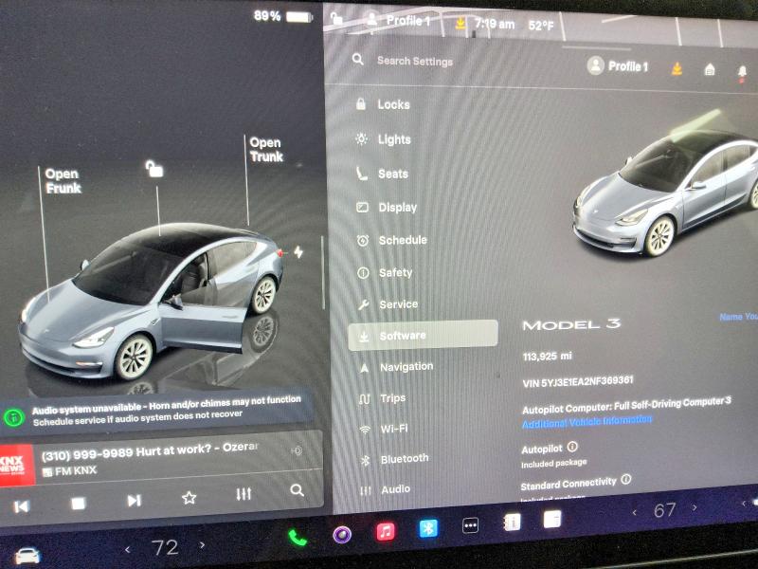Tap the lock icon in the top status bar
Viewport: 758px width, 569px height.
(336, 18)
